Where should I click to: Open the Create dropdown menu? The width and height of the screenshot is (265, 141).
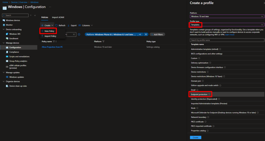click(x=47, y=26)
